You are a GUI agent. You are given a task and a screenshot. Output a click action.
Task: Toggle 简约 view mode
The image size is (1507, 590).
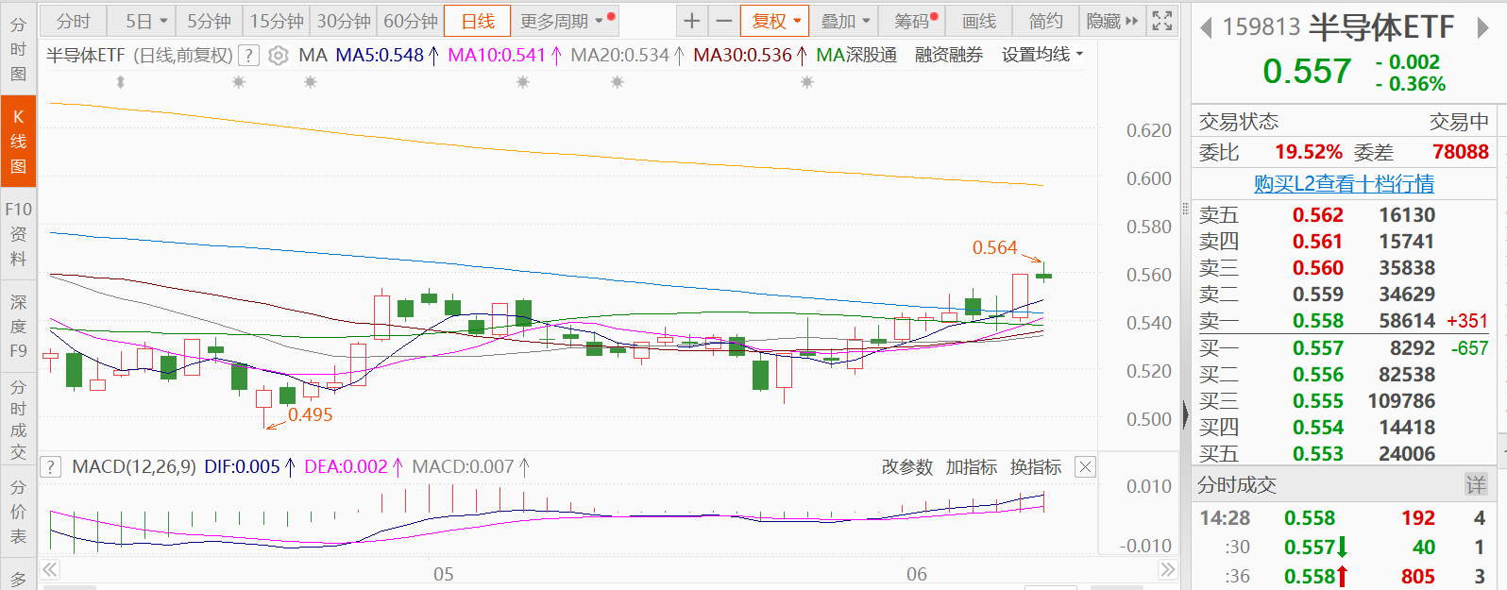1046,21
